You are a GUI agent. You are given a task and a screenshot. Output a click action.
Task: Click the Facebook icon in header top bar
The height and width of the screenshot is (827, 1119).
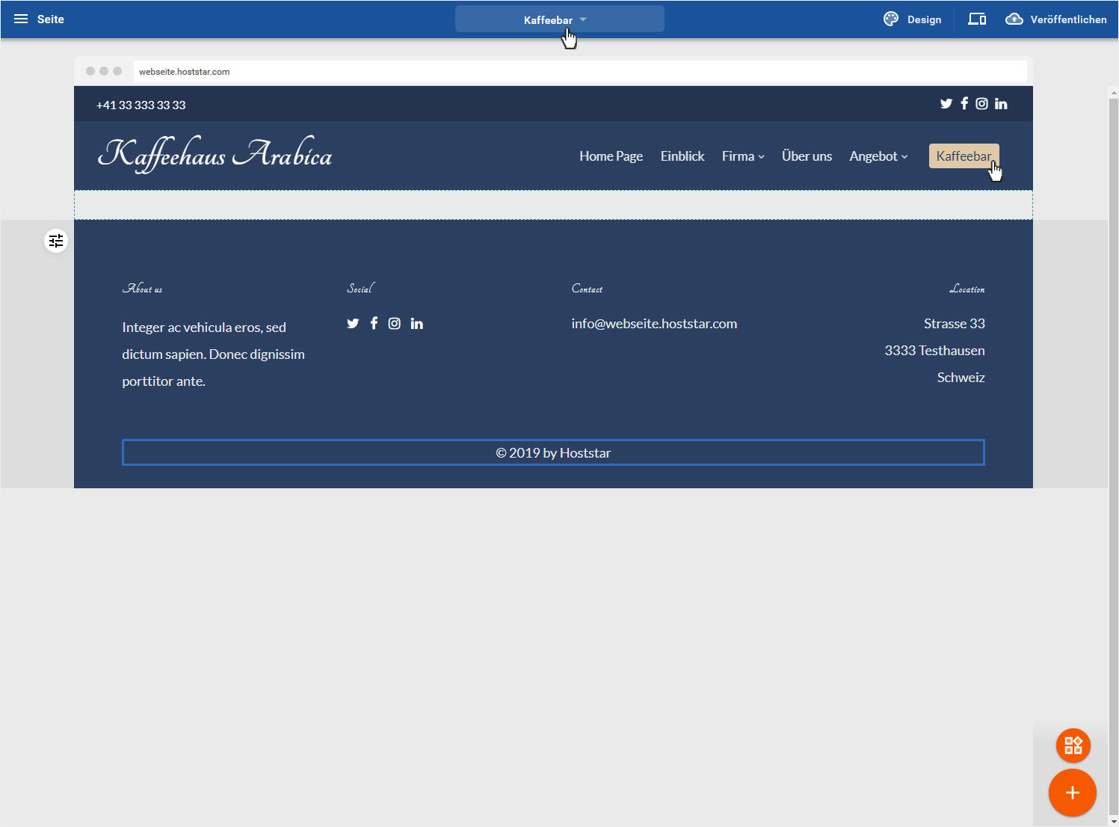(x=964, y=104)
